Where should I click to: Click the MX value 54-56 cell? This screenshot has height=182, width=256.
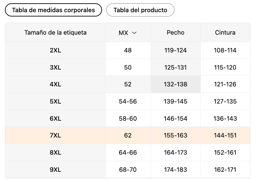tap(128, 101)
